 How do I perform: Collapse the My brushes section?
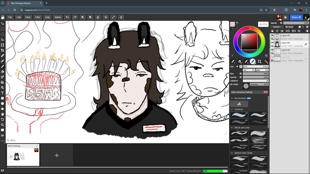(x=232, y=98)
